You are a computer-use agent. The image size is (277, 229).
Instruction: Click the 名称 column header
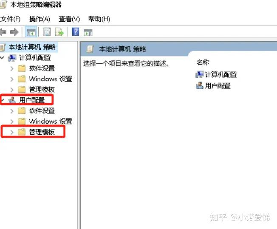(x=203, y=62)
